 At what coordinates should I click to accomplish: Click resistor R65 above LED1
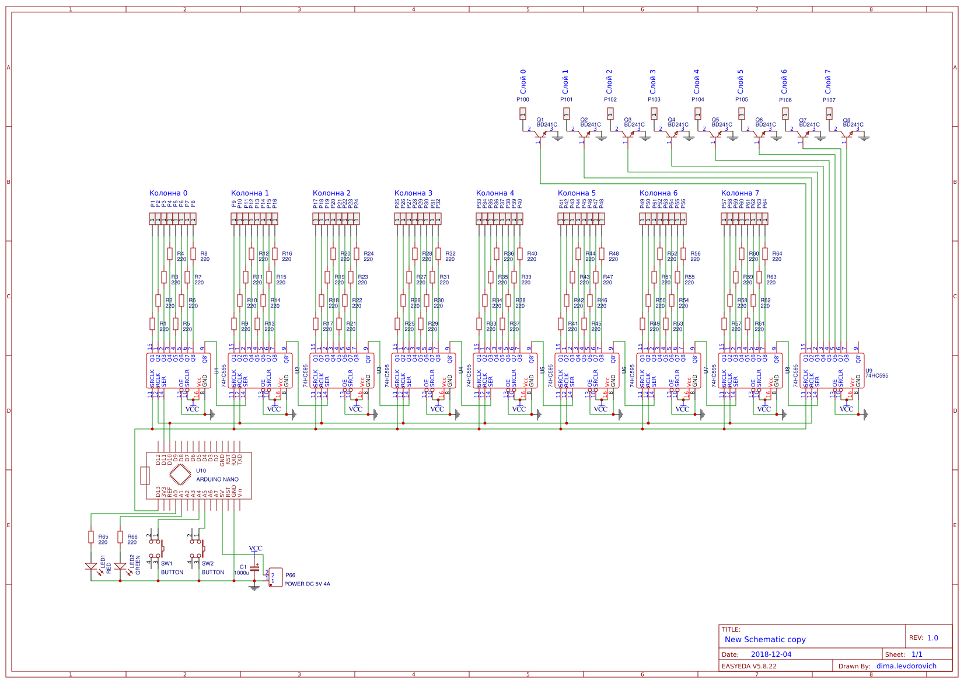(x=91, y=537)
